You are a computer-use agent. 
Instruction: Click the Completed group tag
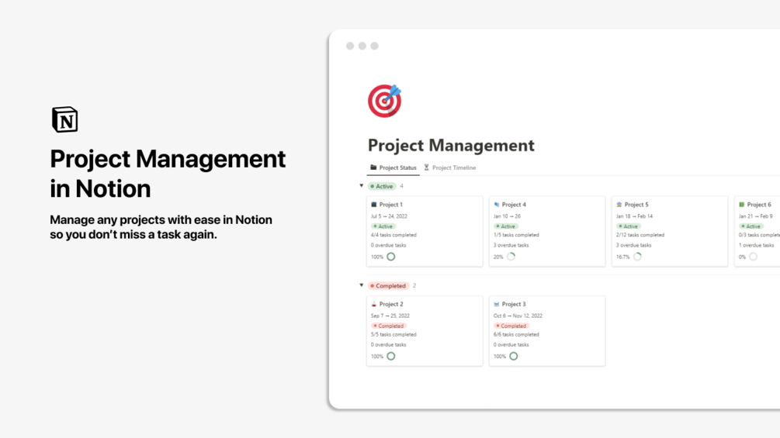point(389,285)
